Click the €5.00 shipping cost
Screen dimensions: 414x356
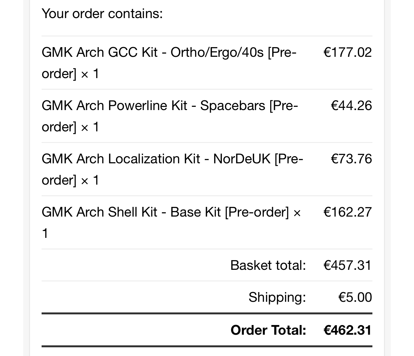coord(355,297)
